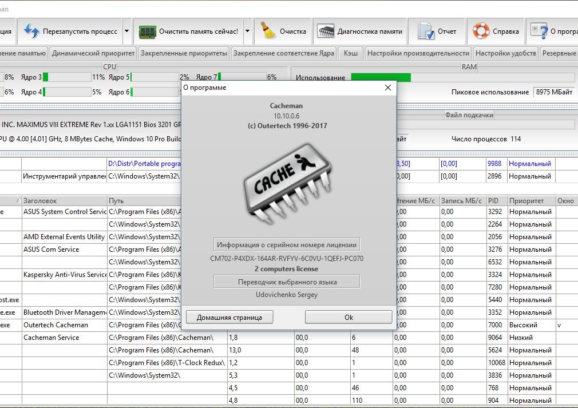Screen dimensions: 578x408
Task: Close the О программе dialog
Action: click(388, 88)
